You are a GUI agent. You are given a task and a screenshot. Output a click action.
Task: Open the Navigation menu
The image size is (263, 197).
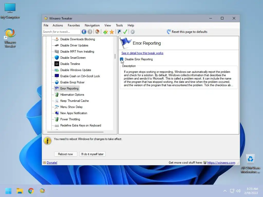pyautogui.click(x=92, y=25)
